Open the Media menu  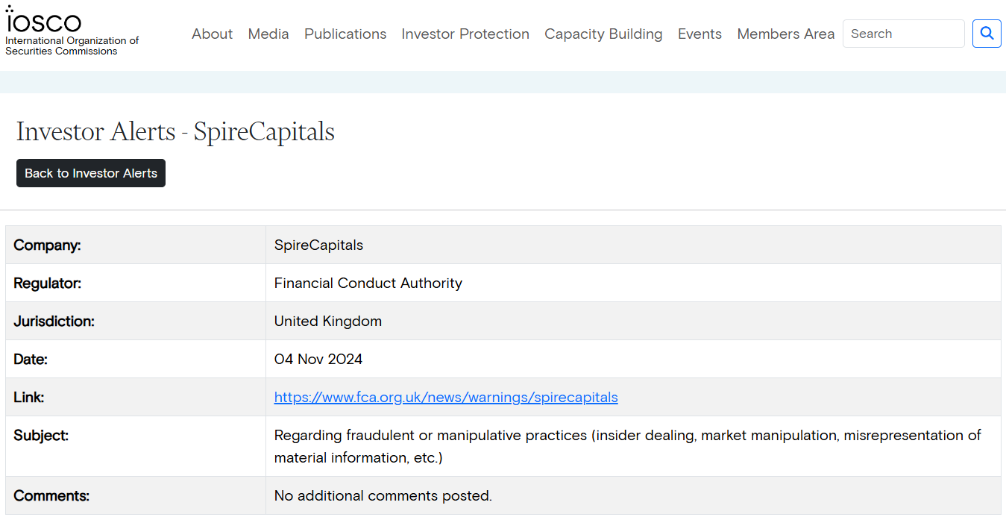pos(268,34)
